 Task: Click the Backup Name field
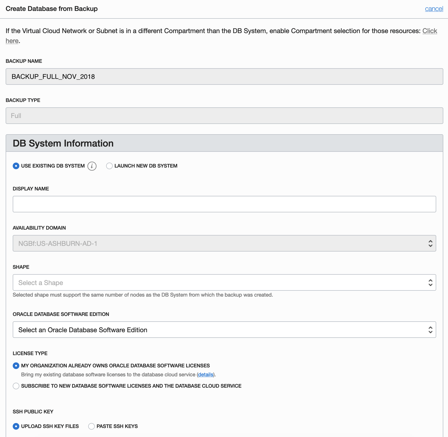click(x=224, y=77)
